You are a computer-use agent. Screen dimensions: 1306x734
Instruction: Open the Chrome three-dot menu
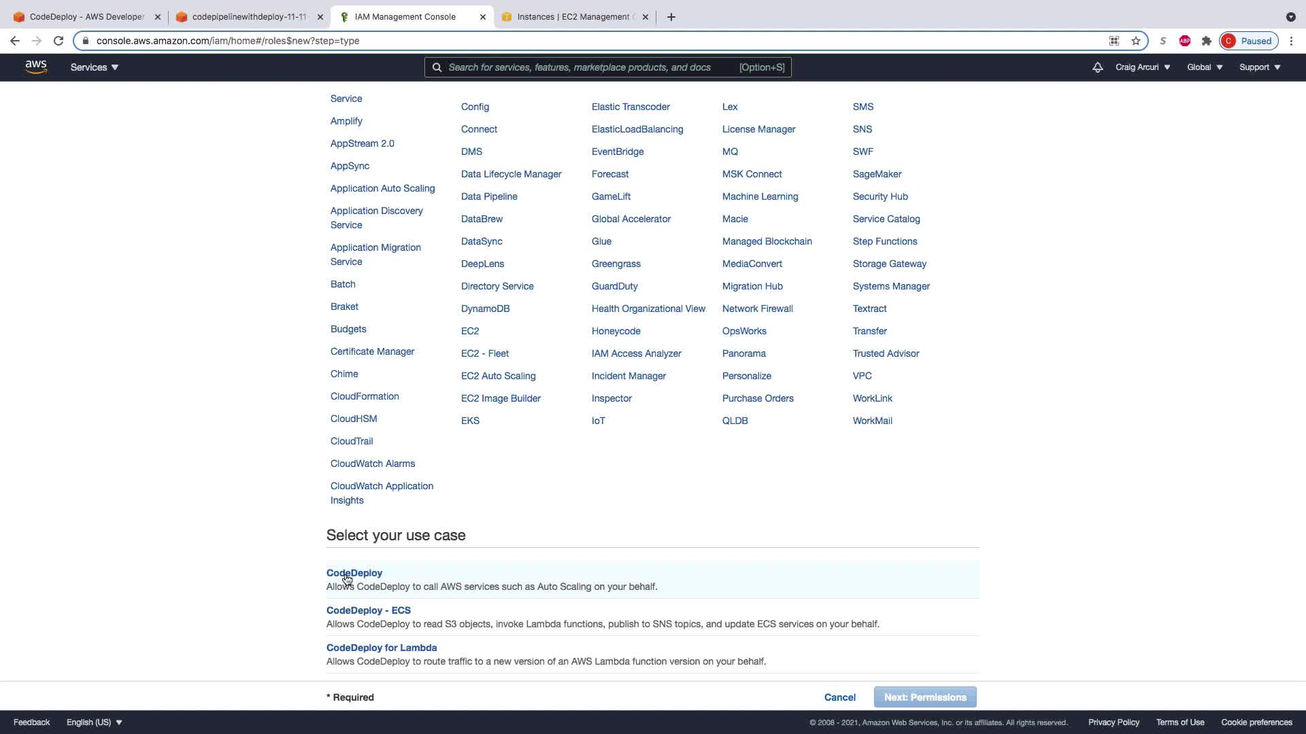click(x=1291, y=41)
